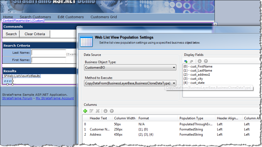This screenshot has height=147, width=262.
Task: Open the Search Customers menu item
Action: coord(35,17)
